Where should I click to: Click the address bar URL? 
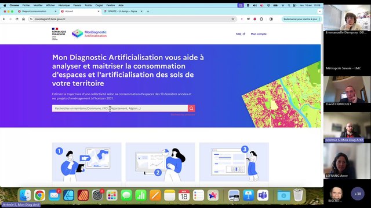(50, 19)
